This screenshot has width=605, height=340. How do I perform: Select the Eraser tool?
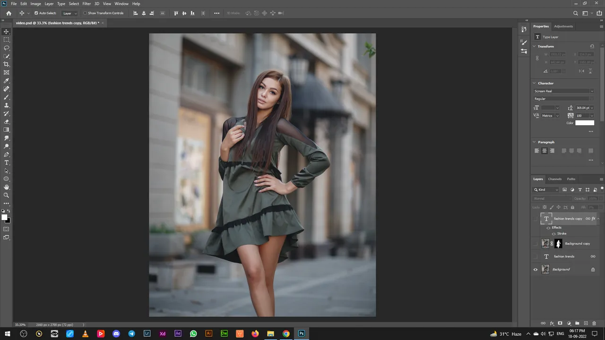click(x=6, y=121)
